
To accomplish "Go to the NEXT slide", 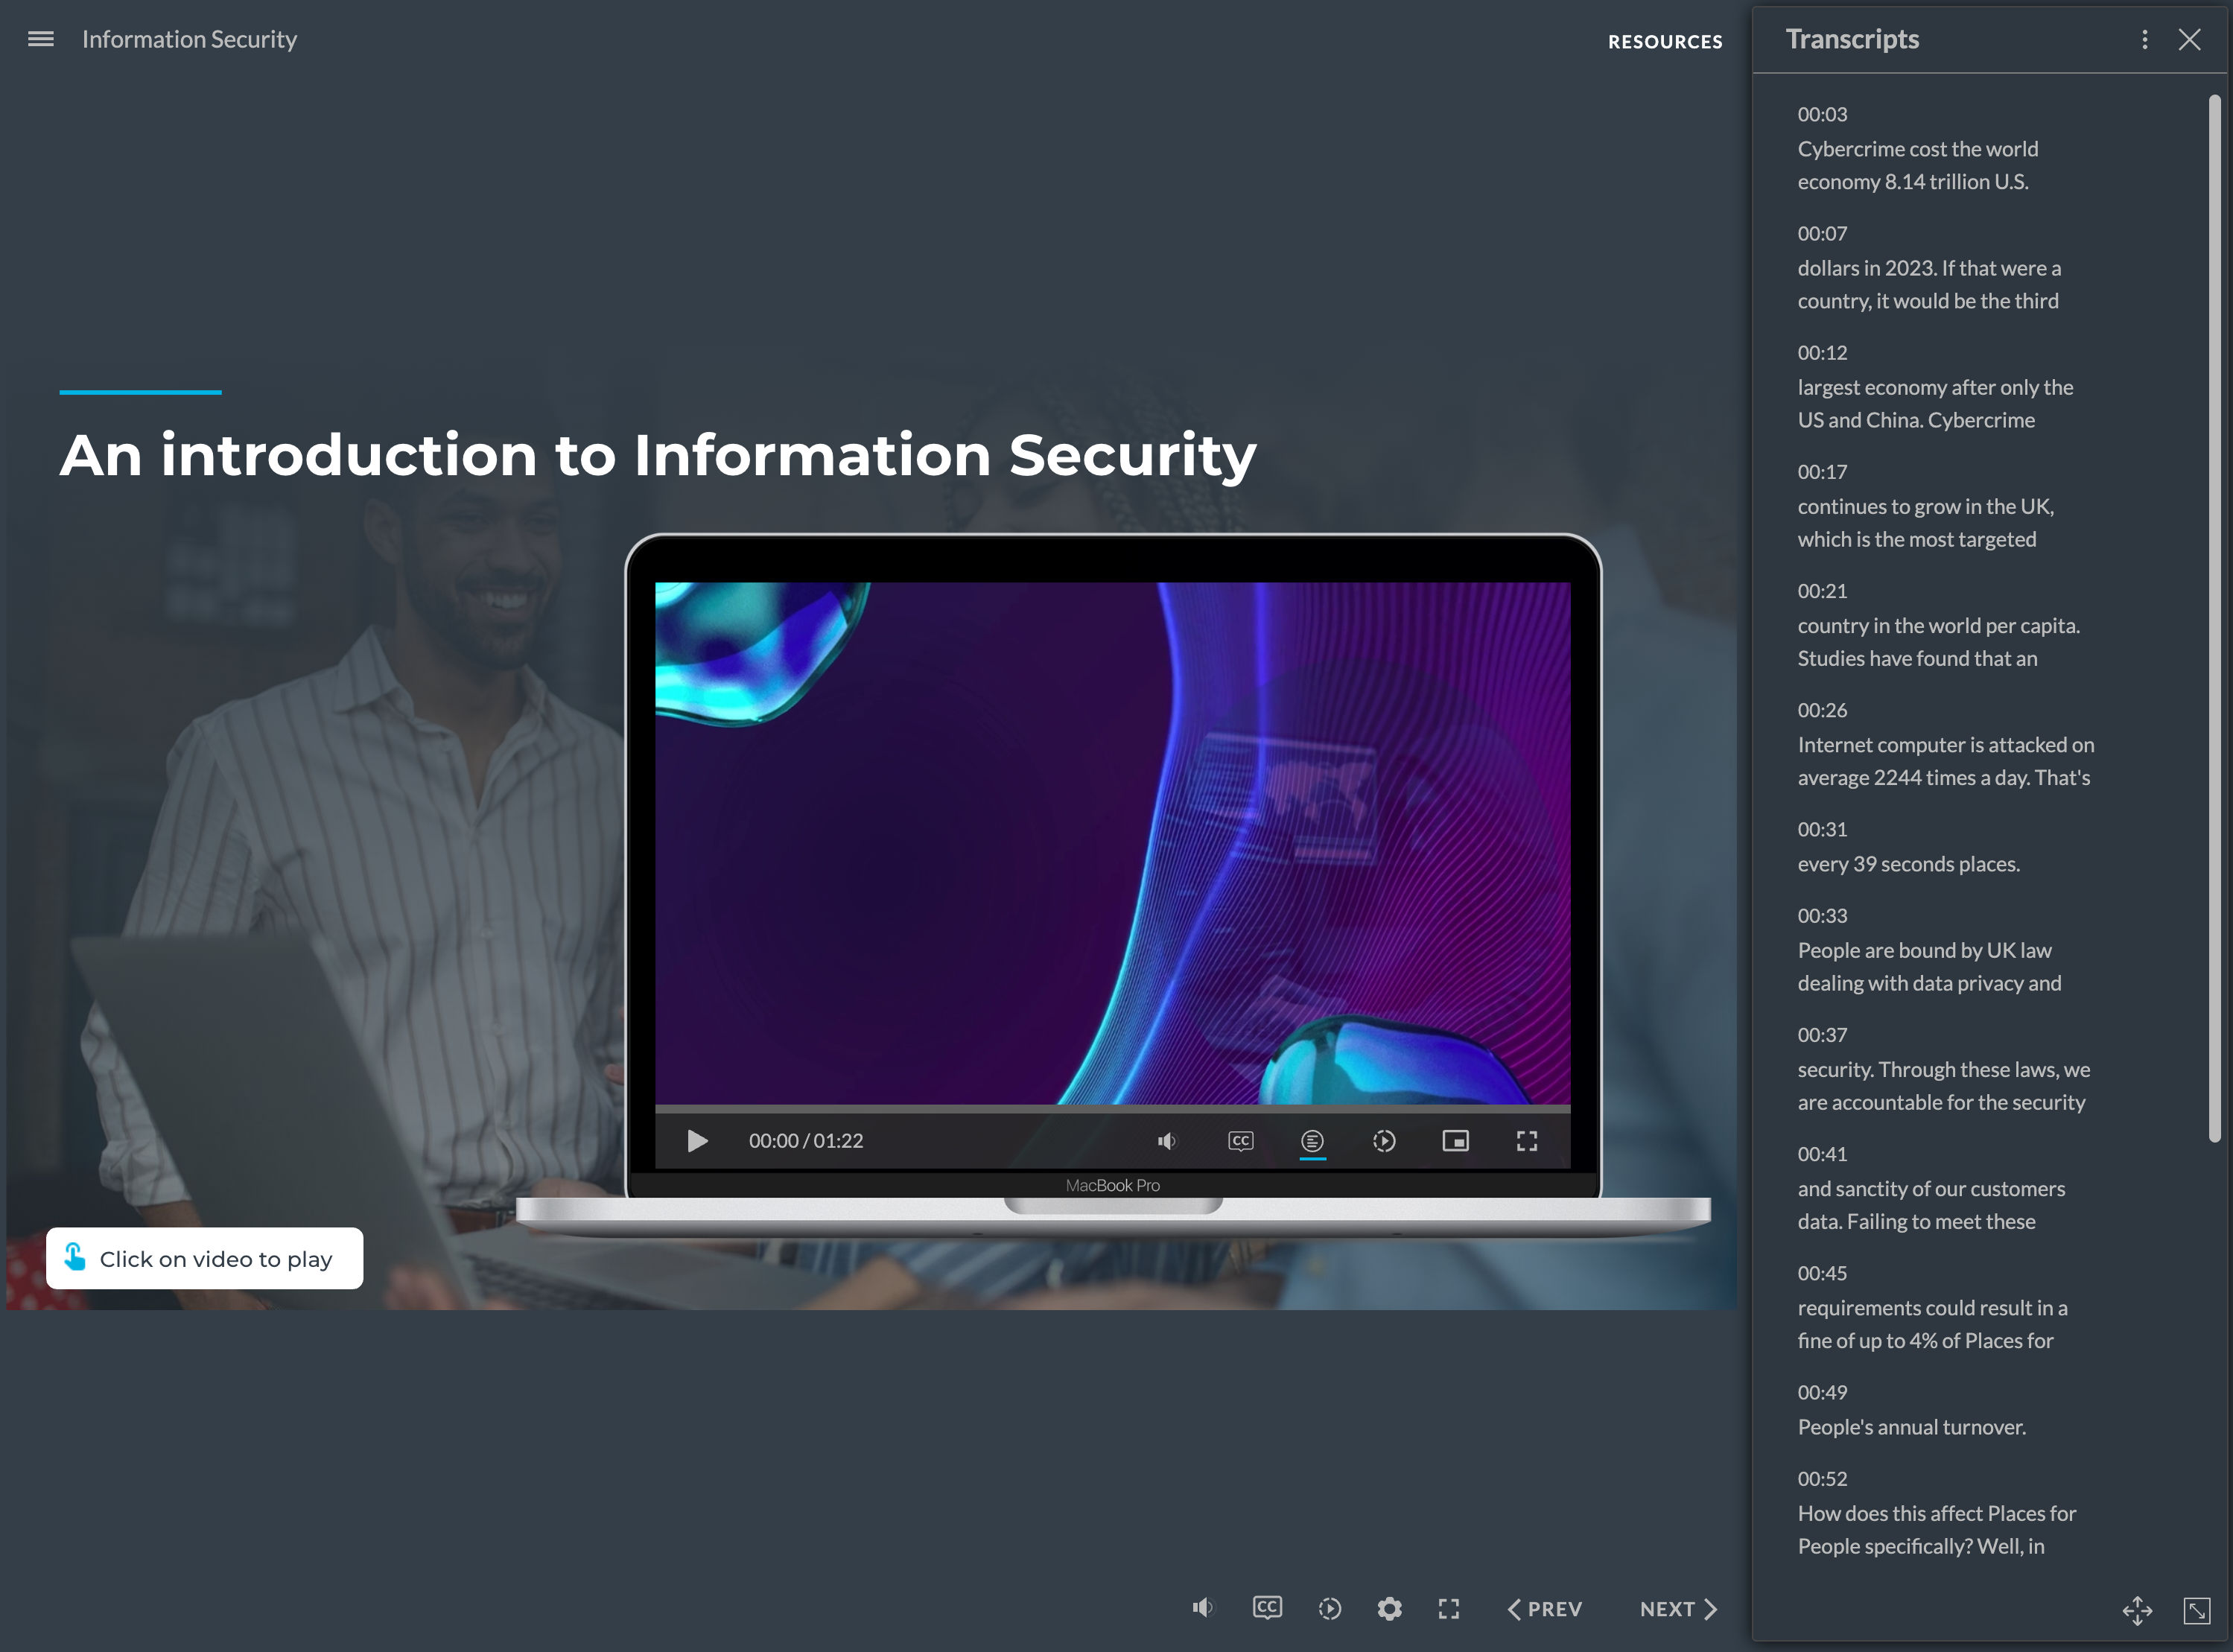I will point(1679,1609).
